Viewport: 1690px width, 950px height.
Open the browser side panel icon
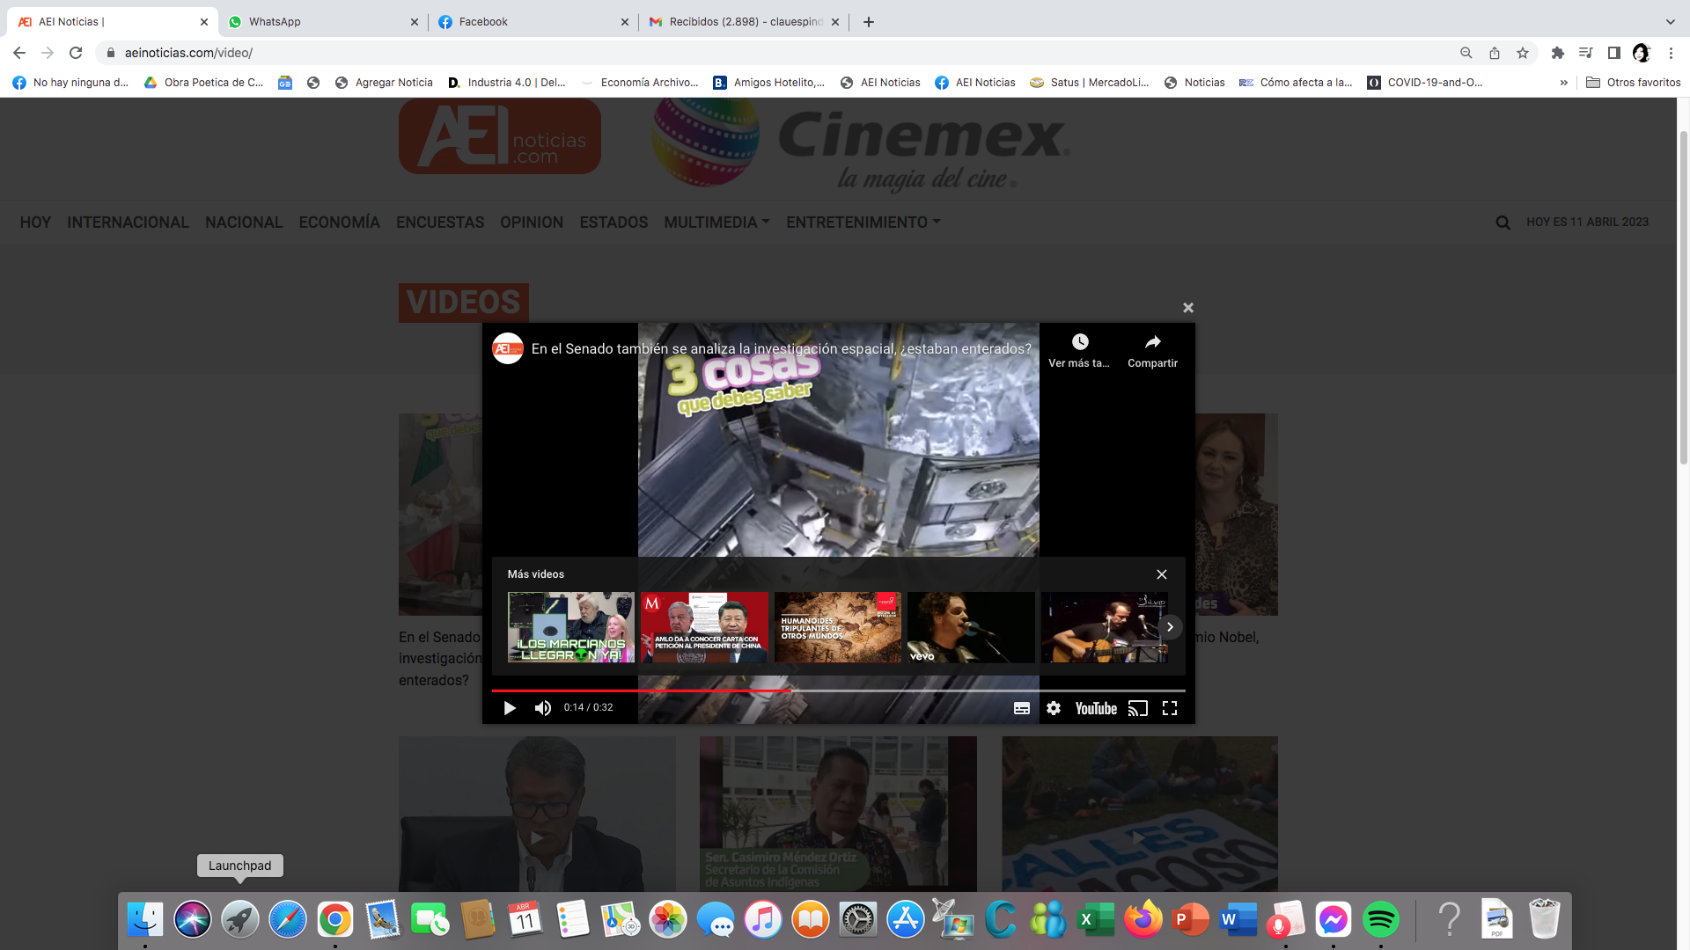point(1614,53)
